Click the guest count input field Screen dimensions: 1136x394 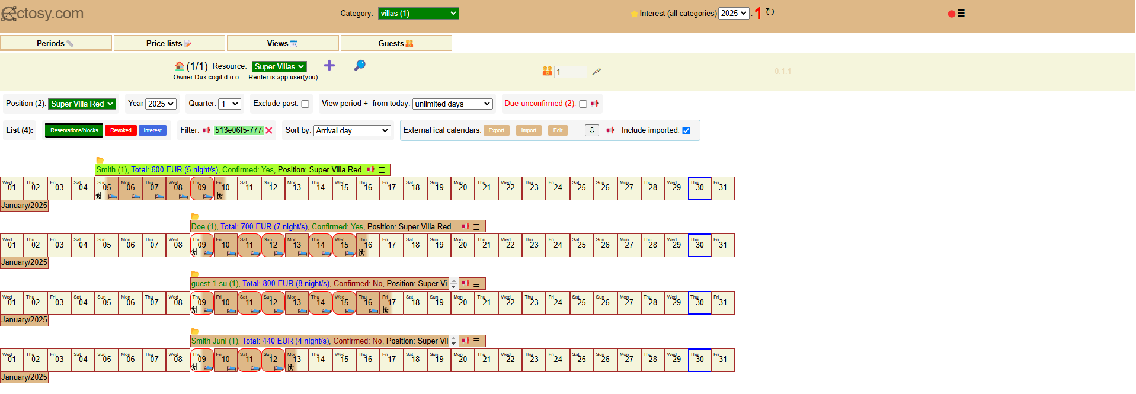[x=570, y=72]
